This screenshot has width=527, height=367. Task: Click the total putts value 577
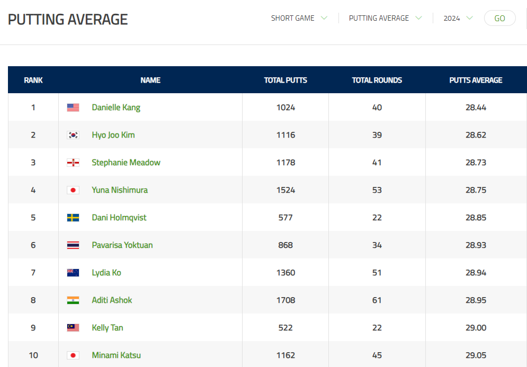pos(285,218)
